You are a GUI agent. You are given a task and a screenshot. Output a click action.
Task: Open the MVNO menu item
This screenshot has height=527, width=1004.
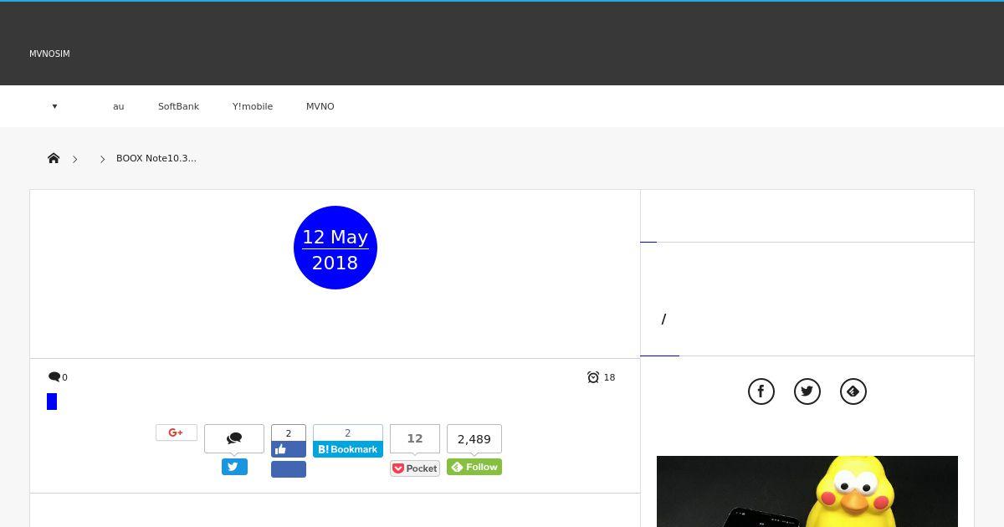[x=320, y=106]
